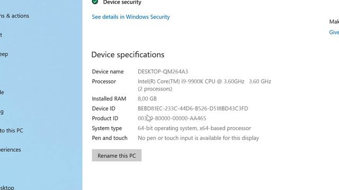Open Notifications & actions in the sidebar
The width and height of the screenshot is (339, 190).
(x=14, y=16)
